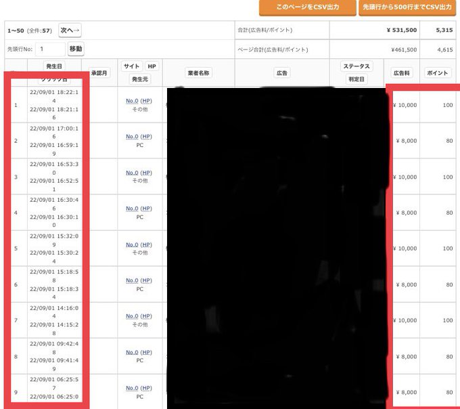
Task: Open (HP) link in row 9
Action: pyautogui.click(x=146, y=388)
